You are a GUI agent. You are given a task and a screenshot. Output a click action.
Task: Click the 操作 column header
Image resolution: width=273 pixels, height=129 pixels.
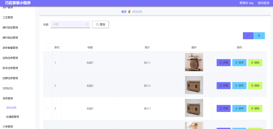click(239, 47)
